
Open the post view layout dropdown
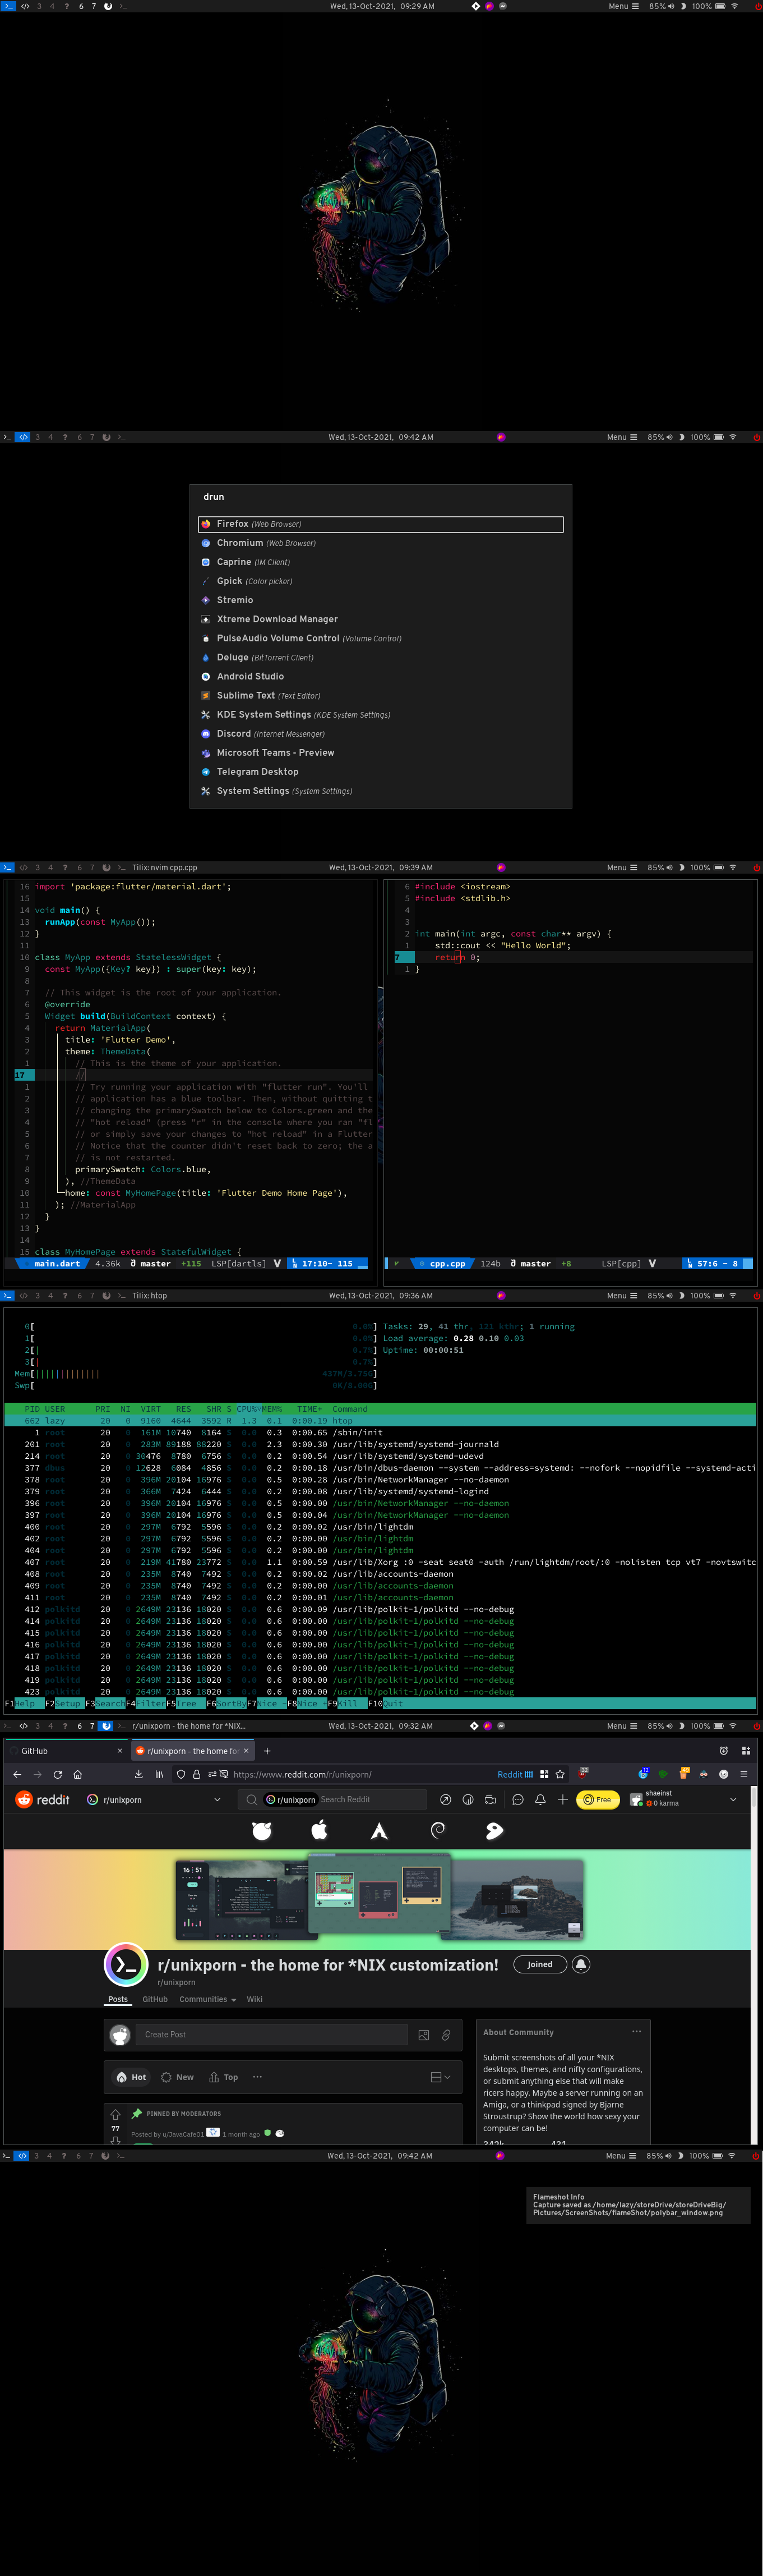pyautogui.click(x=441, y=2078)
